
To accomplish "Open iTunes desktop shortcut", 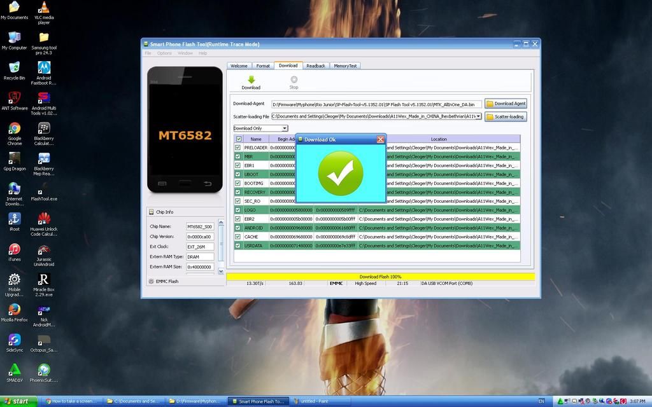I will 14,250.
